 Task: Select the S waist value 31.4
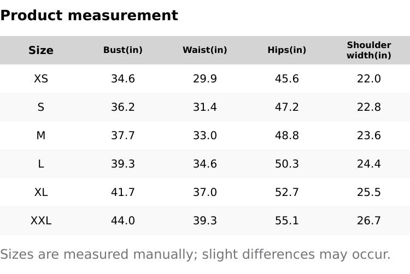click(x=205, y=107)
